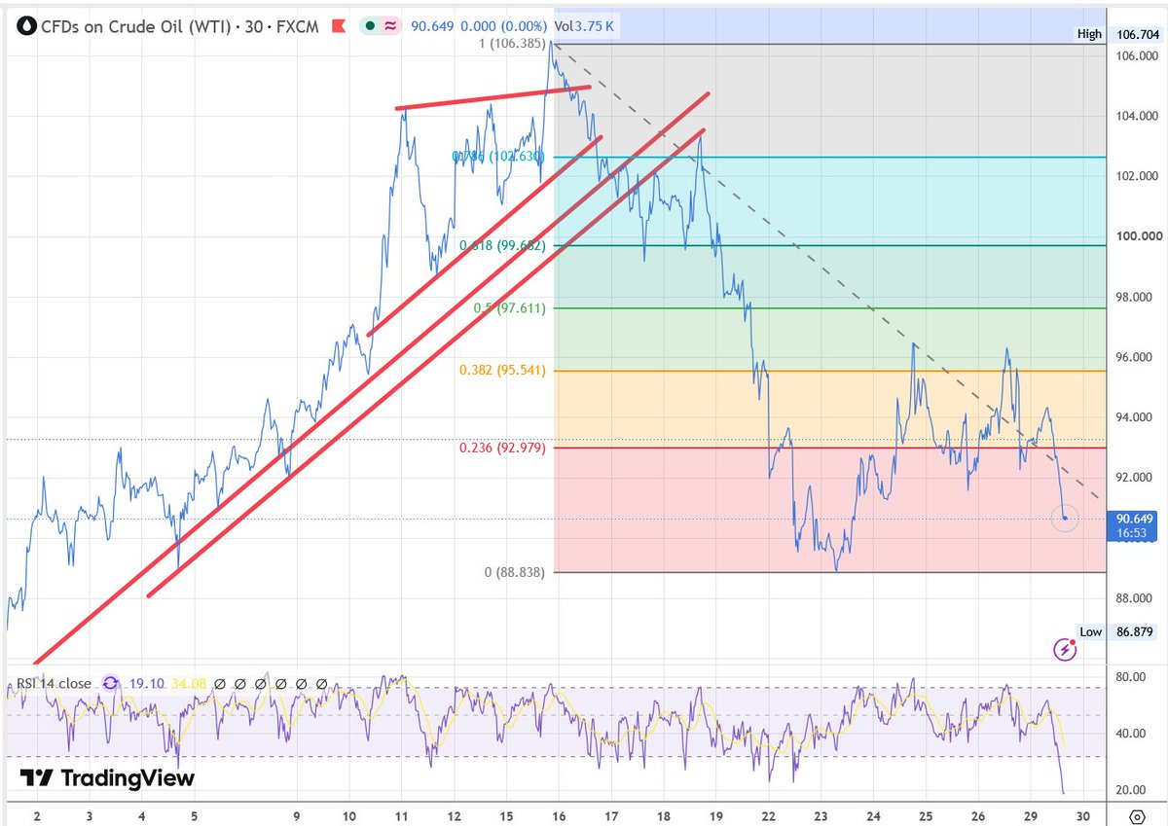Click the 104.000 price axis label

point(1136,116)
